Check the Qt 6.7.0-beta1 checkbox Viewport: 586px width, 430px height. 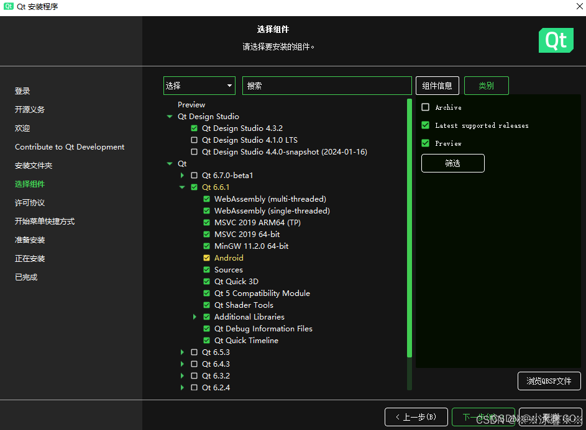click(194, 176)
